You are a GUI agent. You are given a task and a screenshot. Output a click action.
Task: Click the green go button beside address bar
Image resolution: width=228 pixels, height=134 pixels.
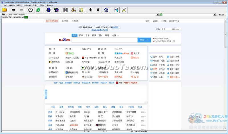(161, 15)
